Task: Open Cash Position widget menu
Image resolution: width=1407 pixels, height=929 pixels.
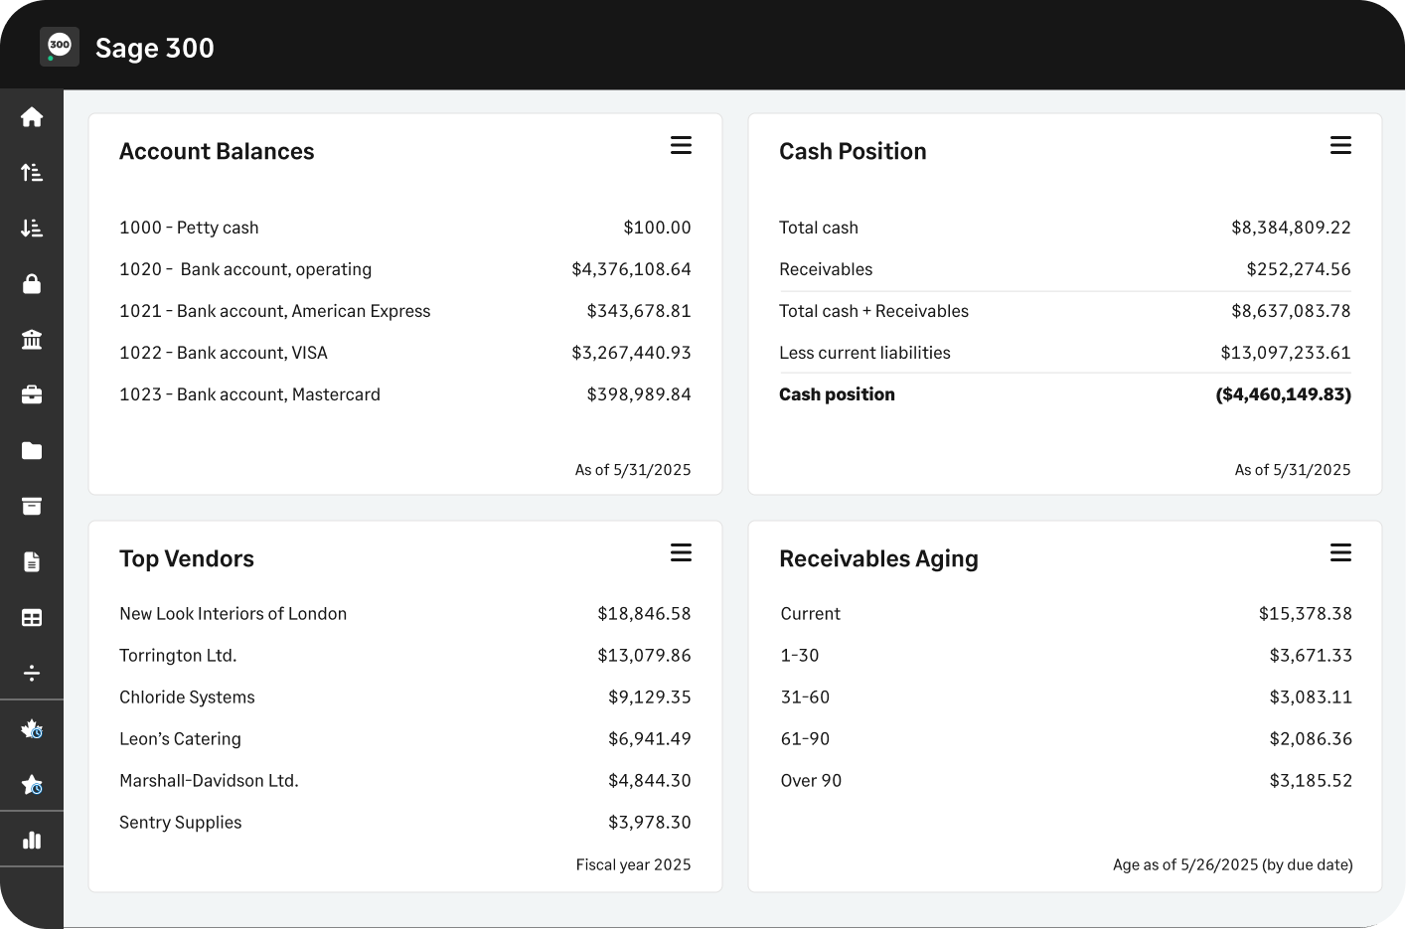Action: pos(1340,145)
